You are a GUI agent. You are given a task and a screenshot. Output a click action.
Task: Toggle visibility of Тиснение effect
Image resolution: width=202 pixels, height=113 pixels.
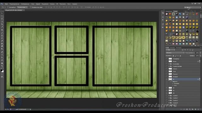click(173, 83)
